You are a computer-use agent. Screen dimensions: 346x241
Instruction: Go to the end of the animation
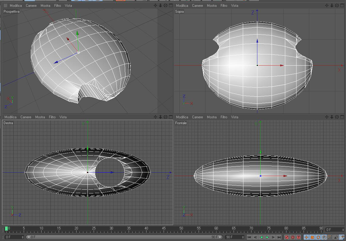pos(279,237)
